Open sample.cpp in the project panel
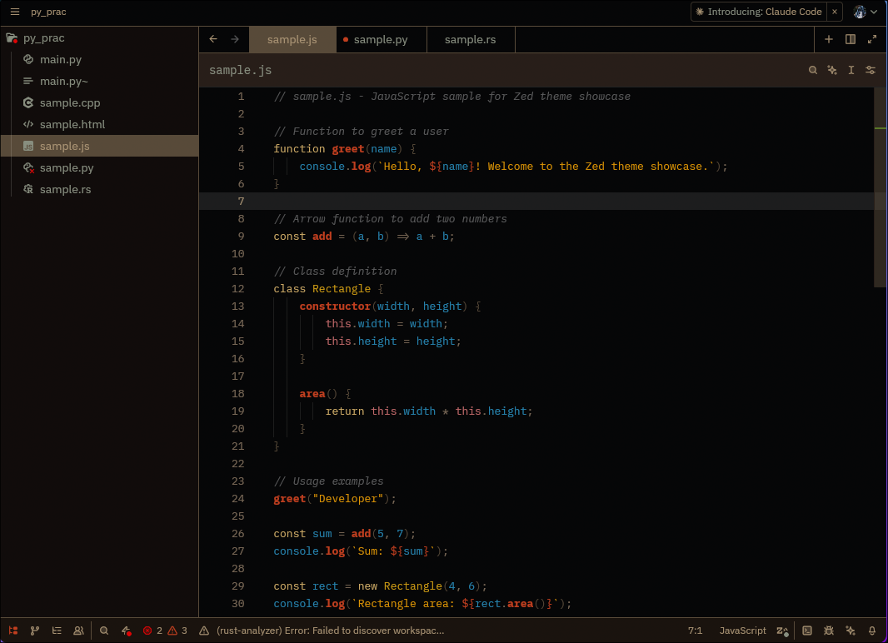This screenshot has width=888, height=643. click(x=99, y=102)
